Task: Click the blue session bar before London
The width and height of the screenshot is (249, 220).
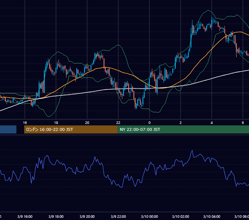Action: pyautogui.click(x=8, y=129)
